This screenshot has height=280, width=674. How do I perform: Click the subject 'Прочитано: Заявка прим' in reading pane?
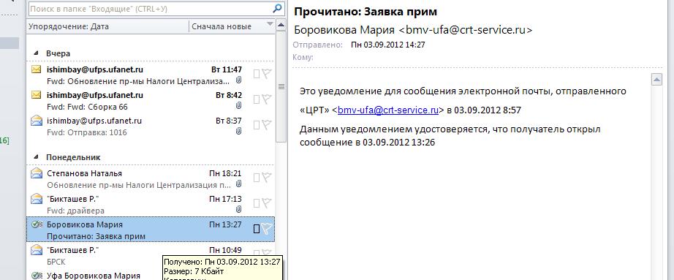point(366,12)
